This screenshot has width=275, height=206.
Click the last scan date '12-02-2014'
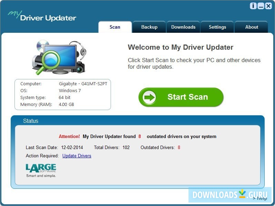(72, 147)
